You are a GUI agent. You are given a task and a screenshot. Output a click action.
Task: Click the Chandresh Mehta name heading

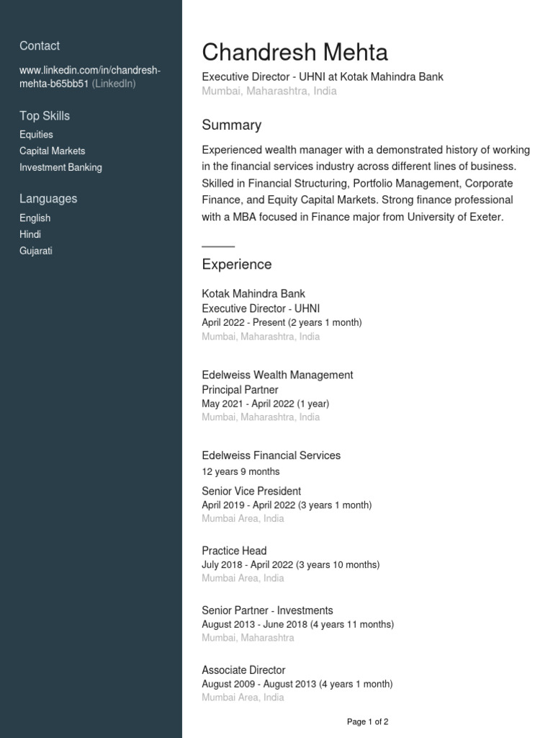[x=295, y=53]
